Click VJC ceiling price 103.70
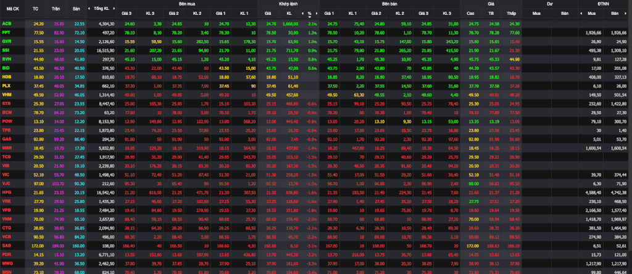Image resolution: width=632 pixels, height=274 pixels. tap(58, 183)
